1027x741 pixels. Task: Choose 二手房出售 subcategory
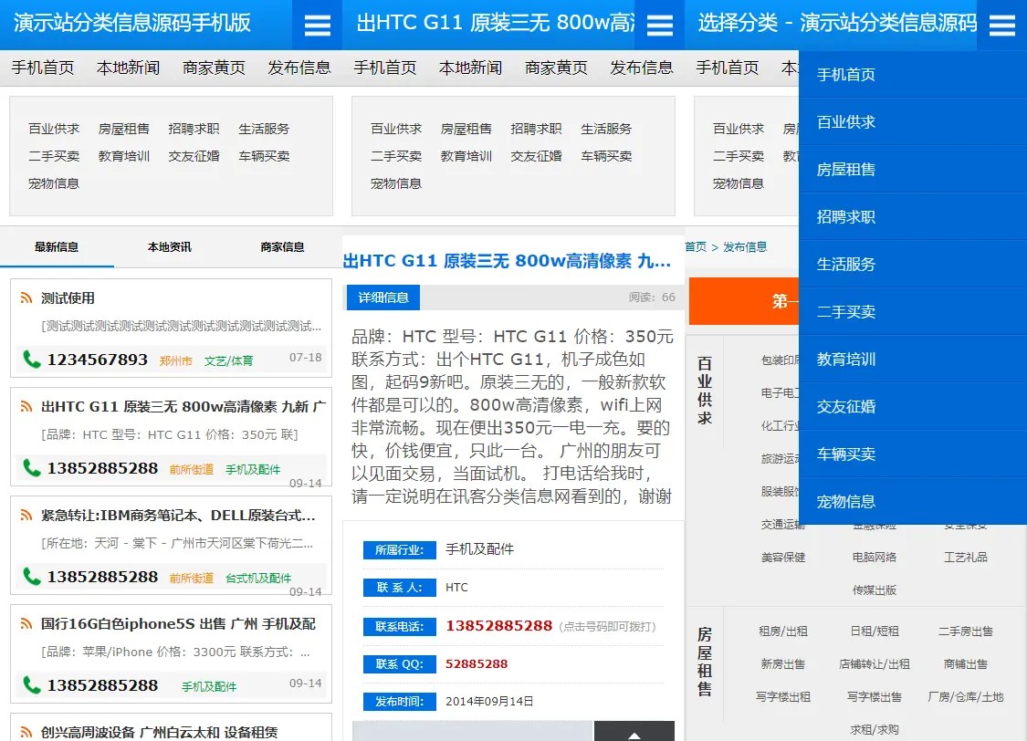(x=966, y=631)
